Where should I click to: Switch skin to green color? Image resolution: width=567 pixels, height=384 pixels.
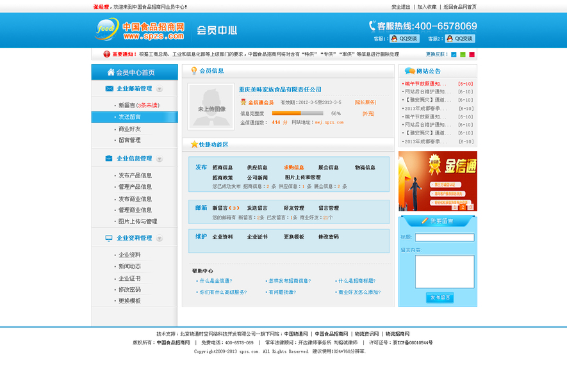463,54
